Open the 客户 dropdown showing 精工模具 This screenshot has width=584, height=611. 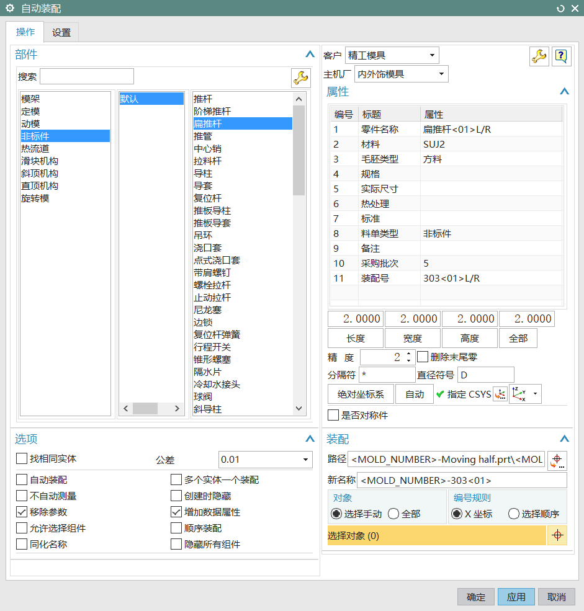[x=392, y=55]
